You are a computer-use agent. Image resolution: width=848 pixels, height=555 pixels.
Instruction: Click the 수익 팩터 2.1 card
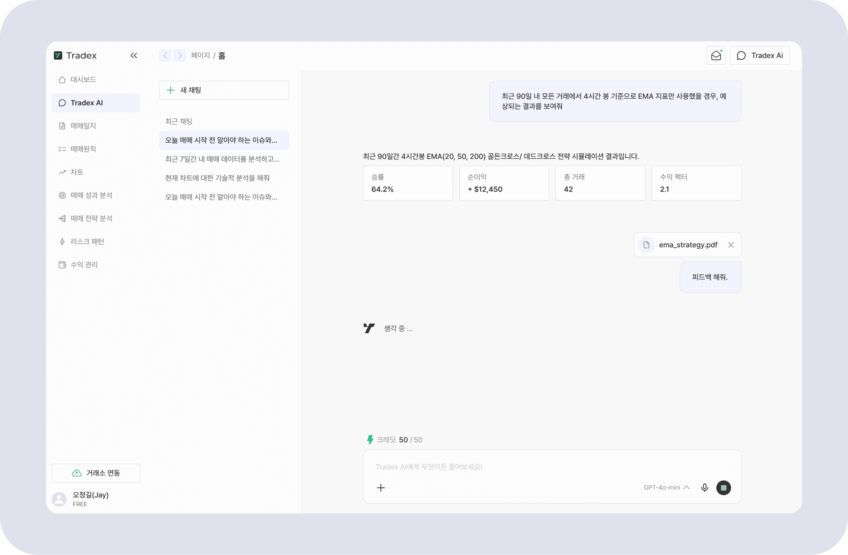point(697,183)
